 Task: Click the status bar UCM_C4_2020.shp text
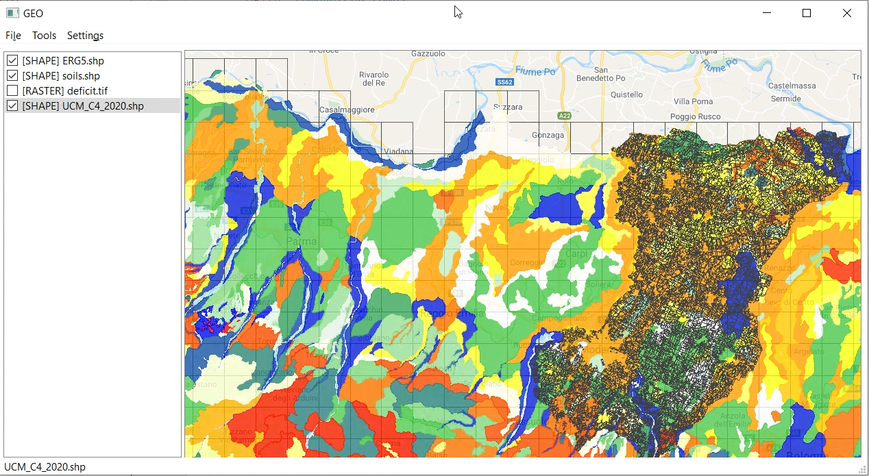(45, 467)
